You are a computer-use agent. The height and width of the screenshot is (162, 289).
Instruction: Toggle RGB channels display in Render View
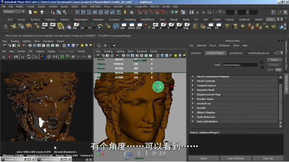click(43, 57)
